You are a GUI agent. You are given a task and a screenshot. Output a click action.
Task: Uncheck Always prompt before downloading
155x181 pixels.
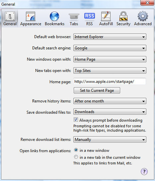coord(76,120)
